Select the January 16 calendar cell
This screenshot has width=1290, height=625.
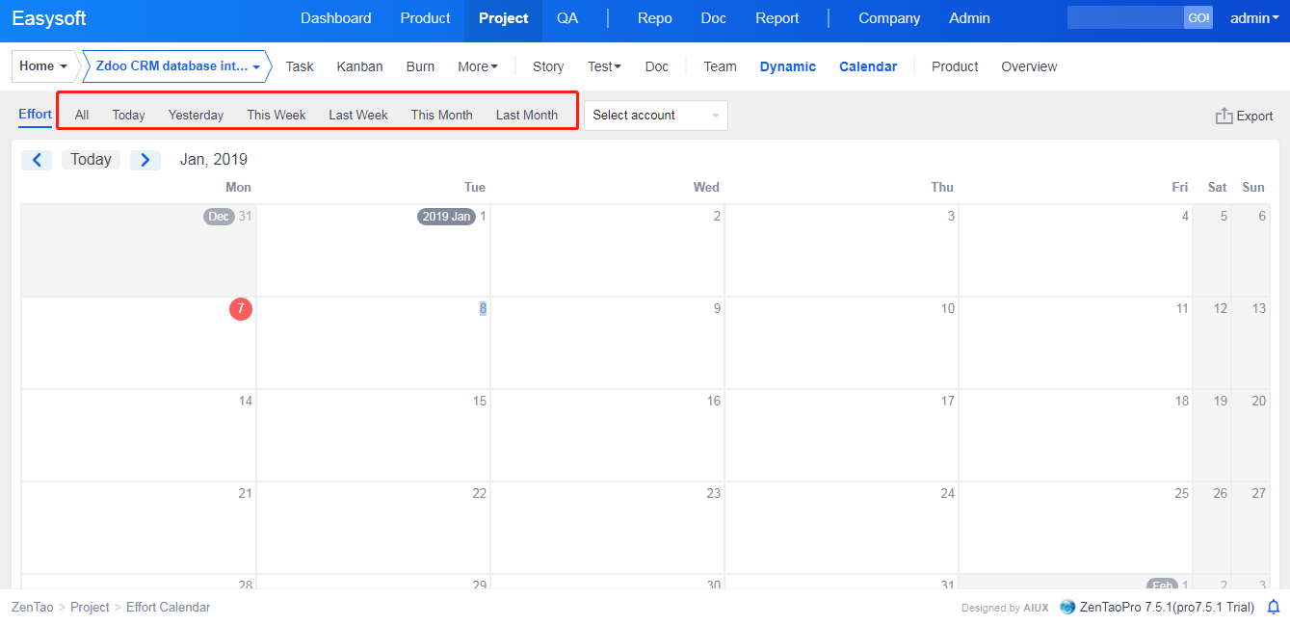pyautogui.click(x=607, y=435)
